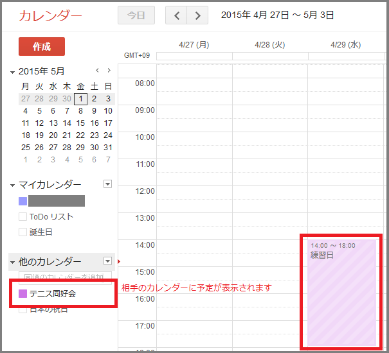Select May 10 in mini calendar

[108, 111]
